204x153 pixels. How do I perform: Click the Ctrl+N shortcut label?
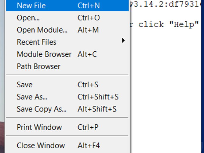tap(89, 5)
